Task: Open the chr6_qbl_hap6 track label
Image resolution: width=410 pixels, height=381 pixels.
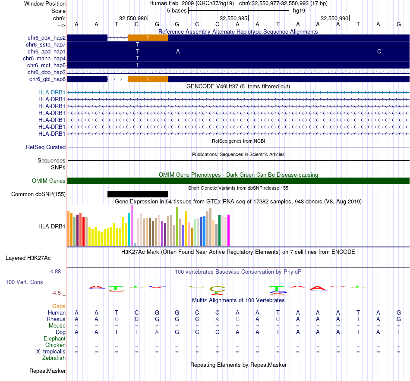Action: (x=47, y=79)
